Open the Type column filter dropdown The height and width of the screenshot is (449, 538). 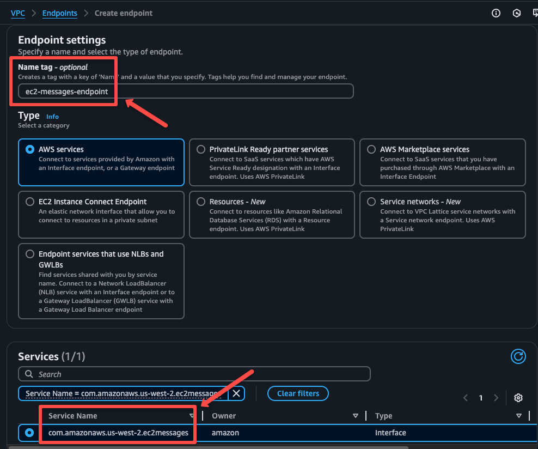pyautogui.click(x=518, y=415)
